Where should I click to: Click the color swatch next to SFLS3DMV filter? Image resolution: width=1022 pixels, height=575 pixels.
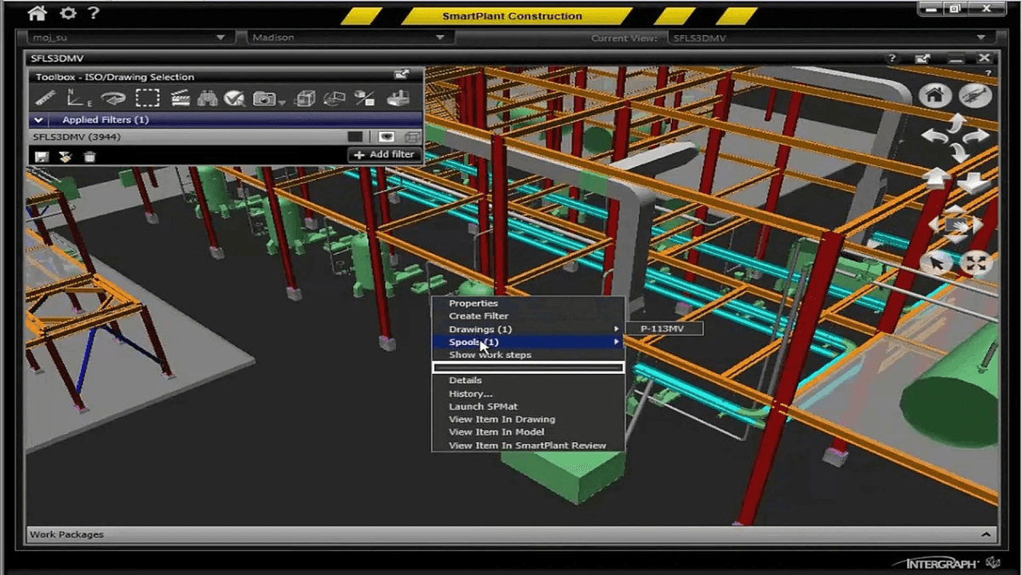[x=355, y=136]
